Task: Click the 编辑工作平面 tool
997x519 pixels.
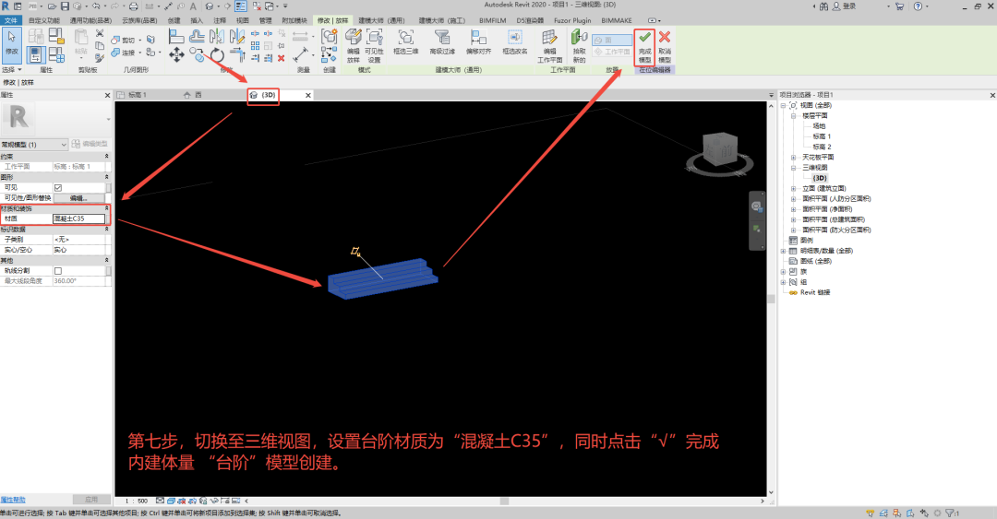Action: (x=549, y=46)
